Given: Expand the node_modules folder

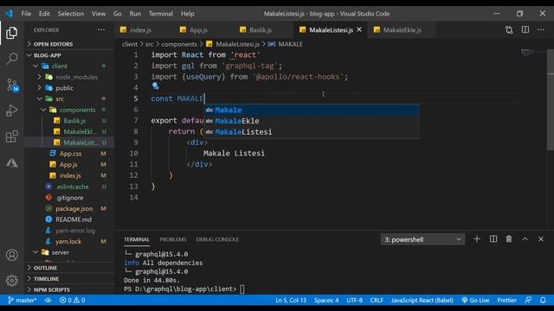Looking at the screenshot, I should [68, 77].
